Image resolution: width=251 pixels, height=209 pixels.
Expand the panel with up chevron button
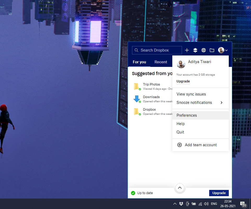pos(180,188)
